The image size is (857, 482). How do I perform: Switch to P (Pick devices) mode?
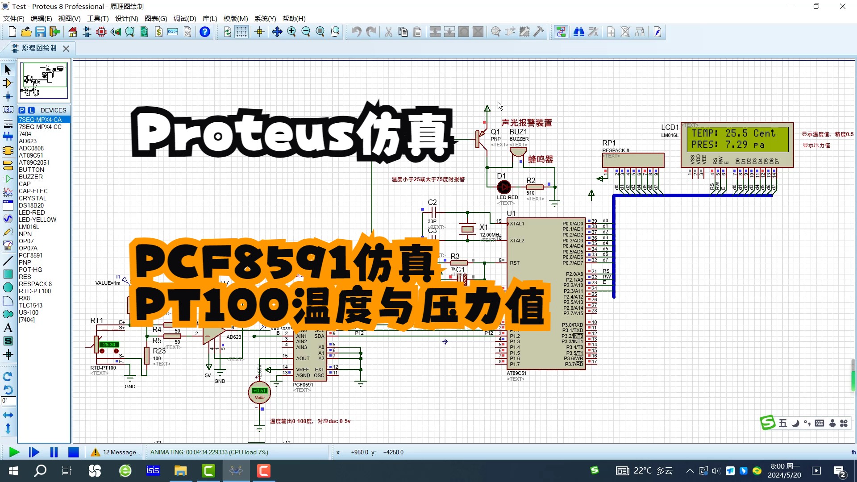[x=22, y=110]
